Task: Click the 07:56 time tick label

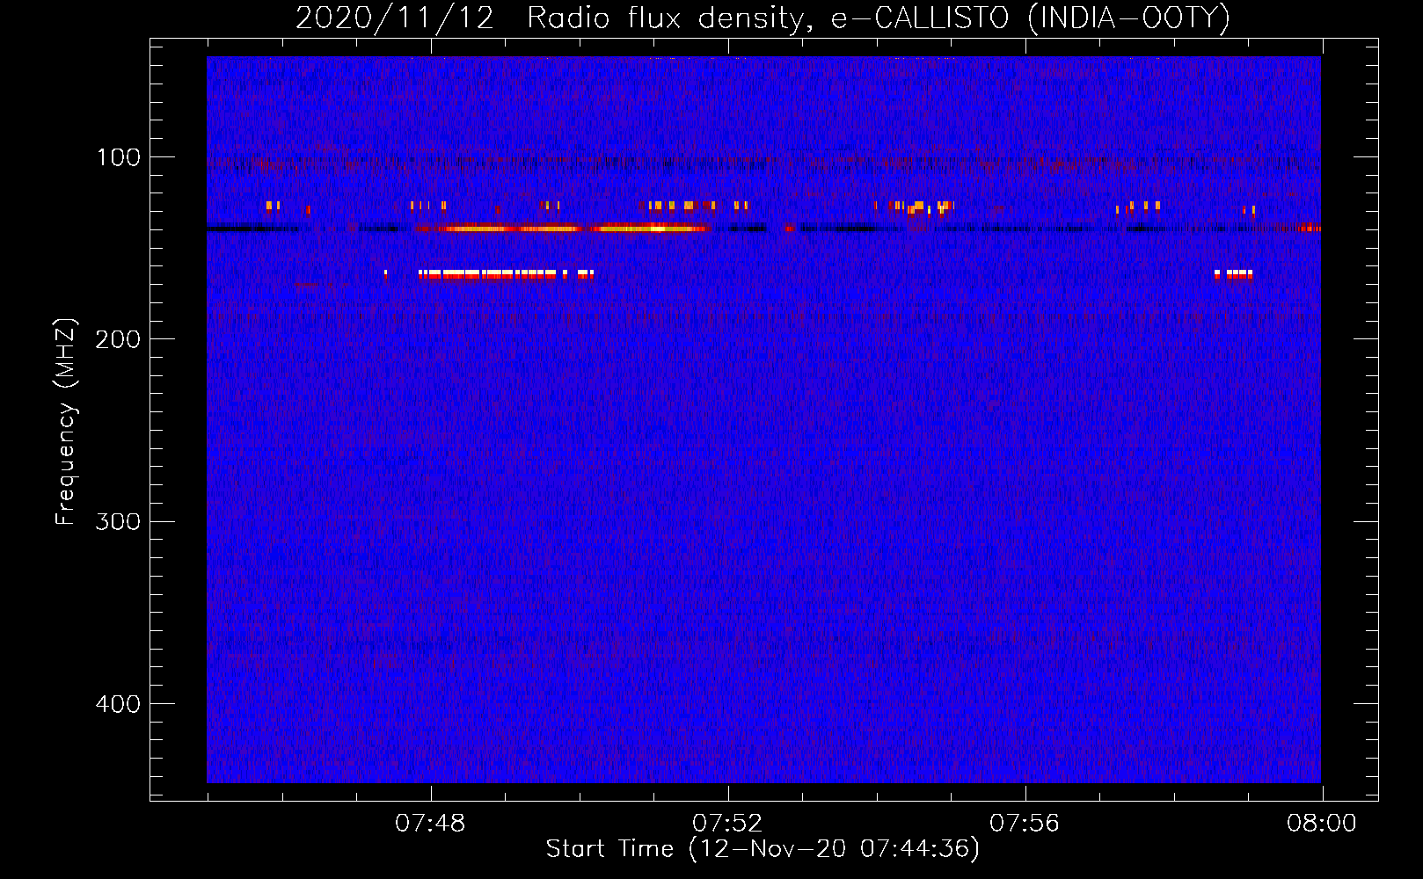Action: [x=1025, y=824]
